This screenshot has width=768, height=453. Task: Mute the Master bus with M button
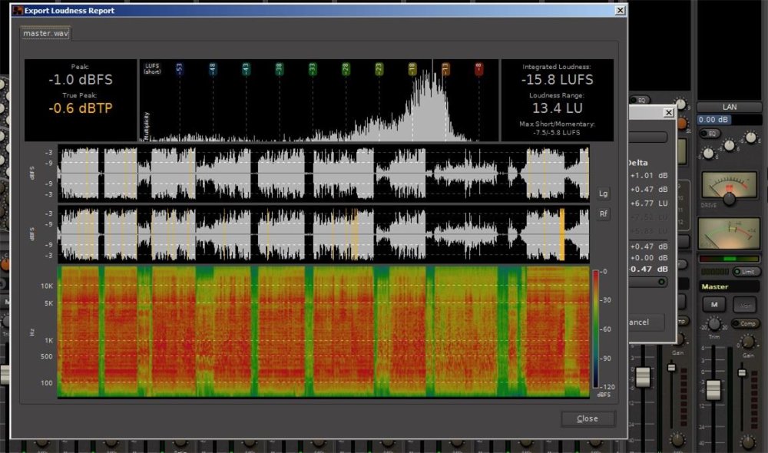[713, 305]
